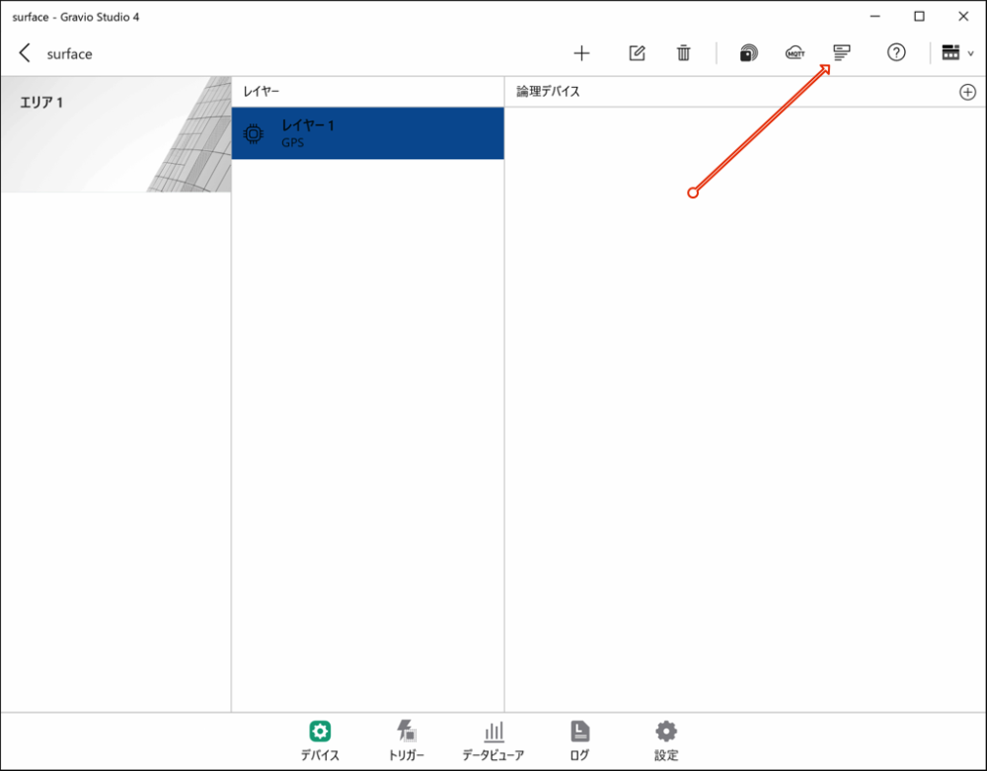Click the list icon the arrow points to
This screenshot has height=771, width=987.
click(841, 53)
